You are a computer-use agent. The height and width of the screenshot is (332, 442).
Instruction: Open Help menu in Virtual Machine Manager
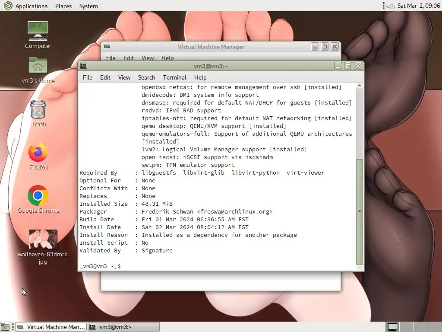point(167,58)
